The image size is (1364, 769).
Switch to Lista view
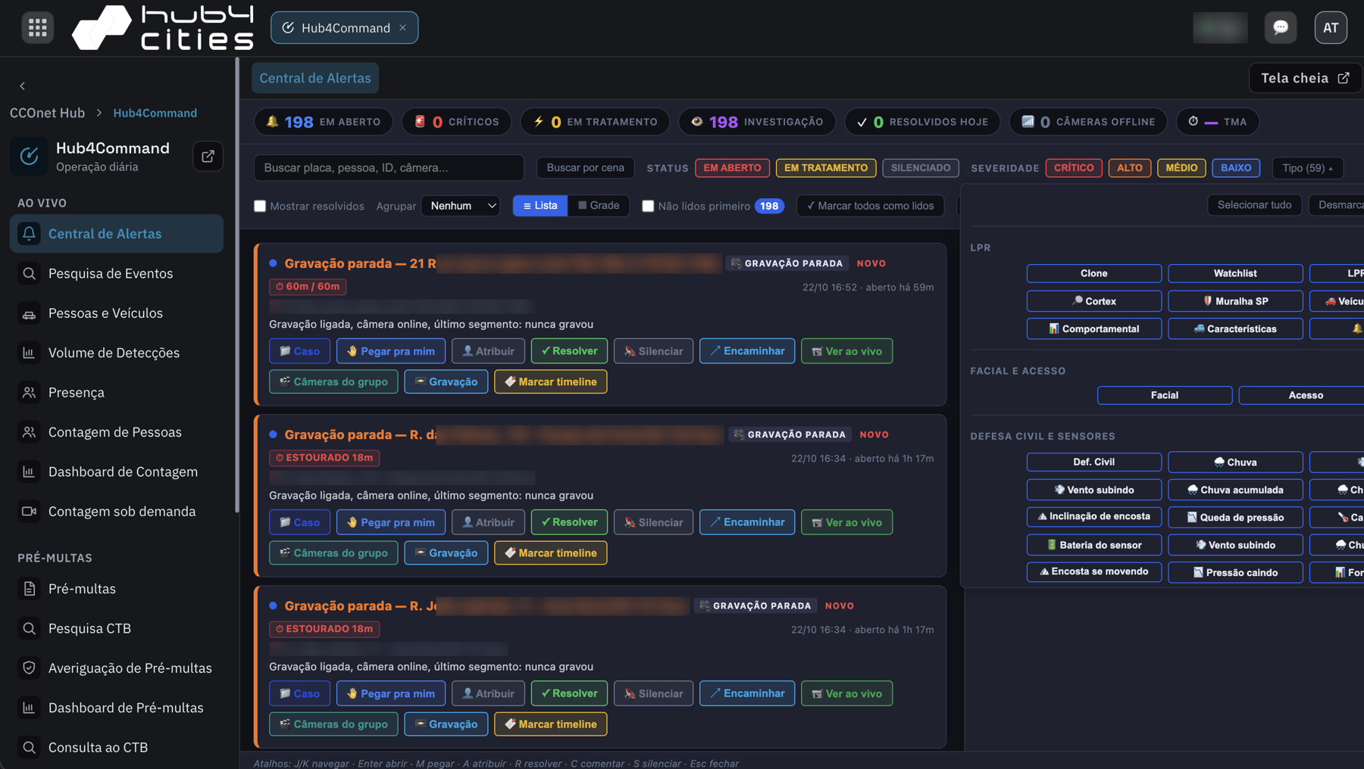point(540,206)
